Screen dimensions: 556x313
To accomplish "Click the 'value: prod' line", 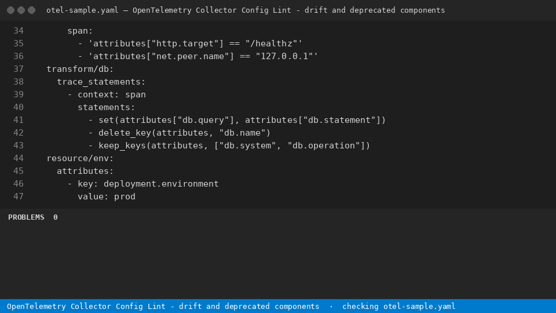I will (107, 197).
